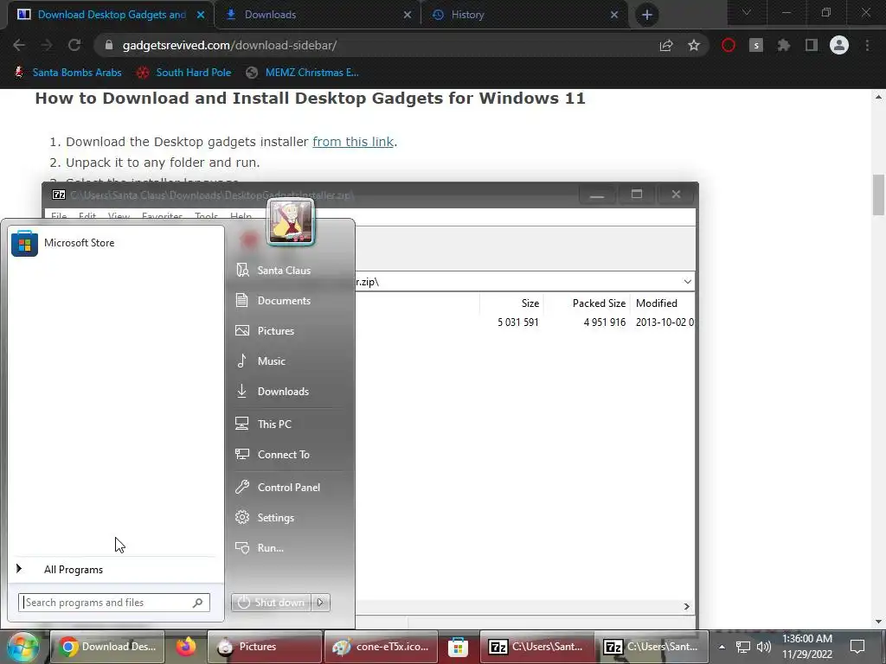Close the History tab
This screenshot has height=664, width=886.
pyautogui.click(x=614, y=15)
